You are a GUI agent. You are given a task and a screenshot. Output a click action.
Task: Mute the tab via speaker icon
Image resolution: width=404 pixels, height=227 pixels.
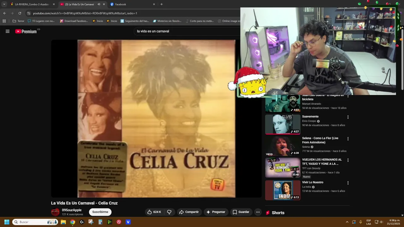99,4
